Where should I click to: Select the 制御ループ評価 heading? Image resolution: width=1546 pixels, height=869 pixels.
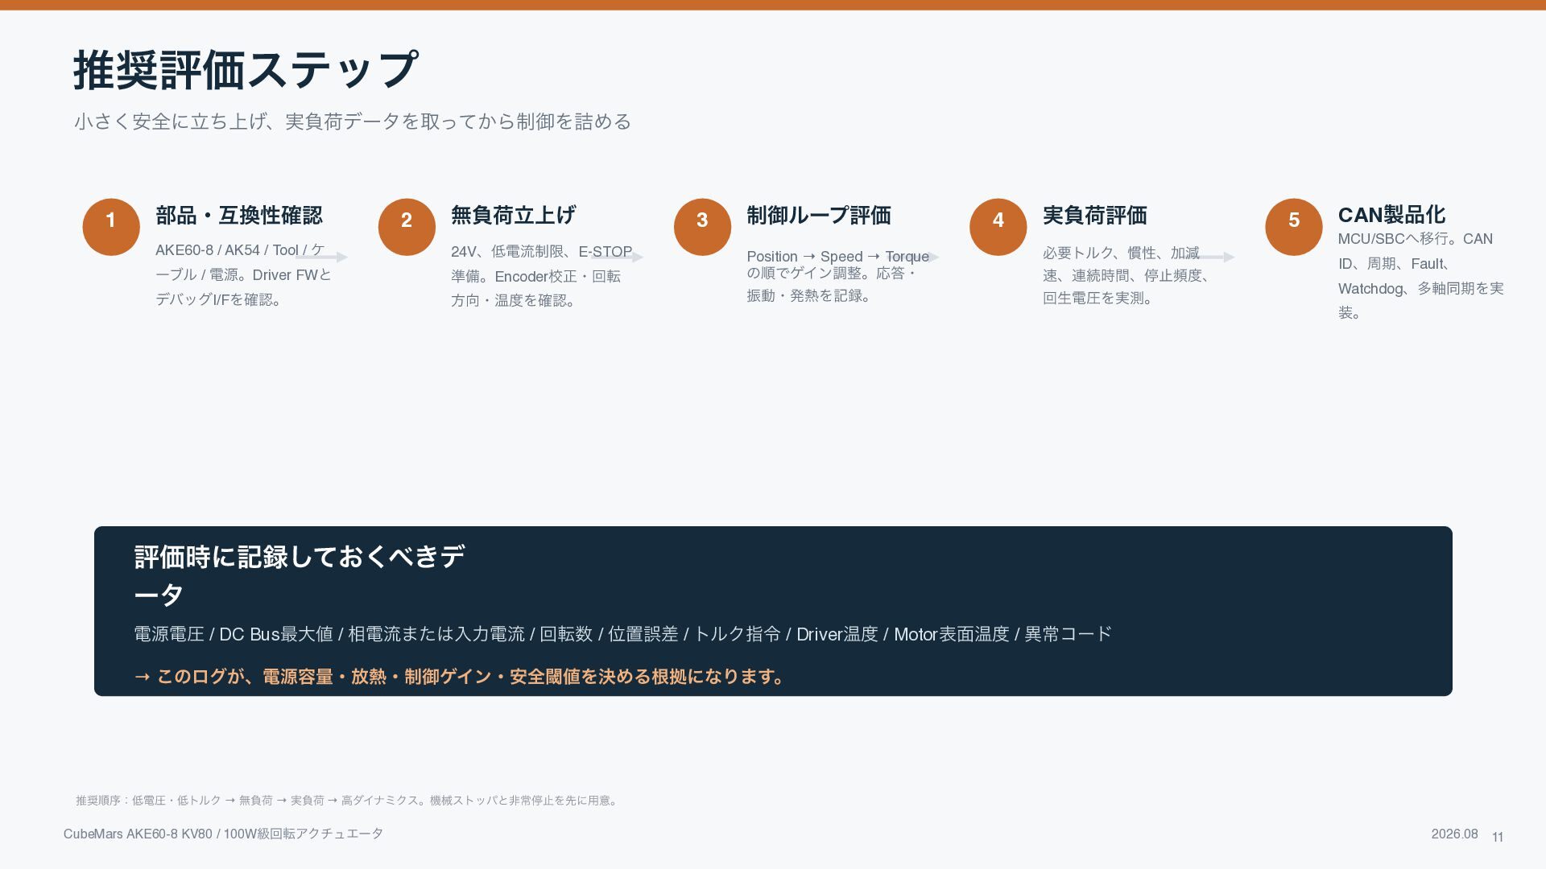click(x=818, y=215)
